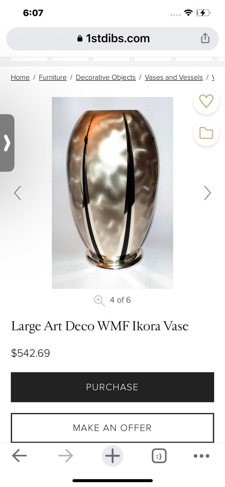The height and width of the screenshot is (487, 225).
Task: Go to Vases and Vessels breadcrumb
Action: (174, 77)
